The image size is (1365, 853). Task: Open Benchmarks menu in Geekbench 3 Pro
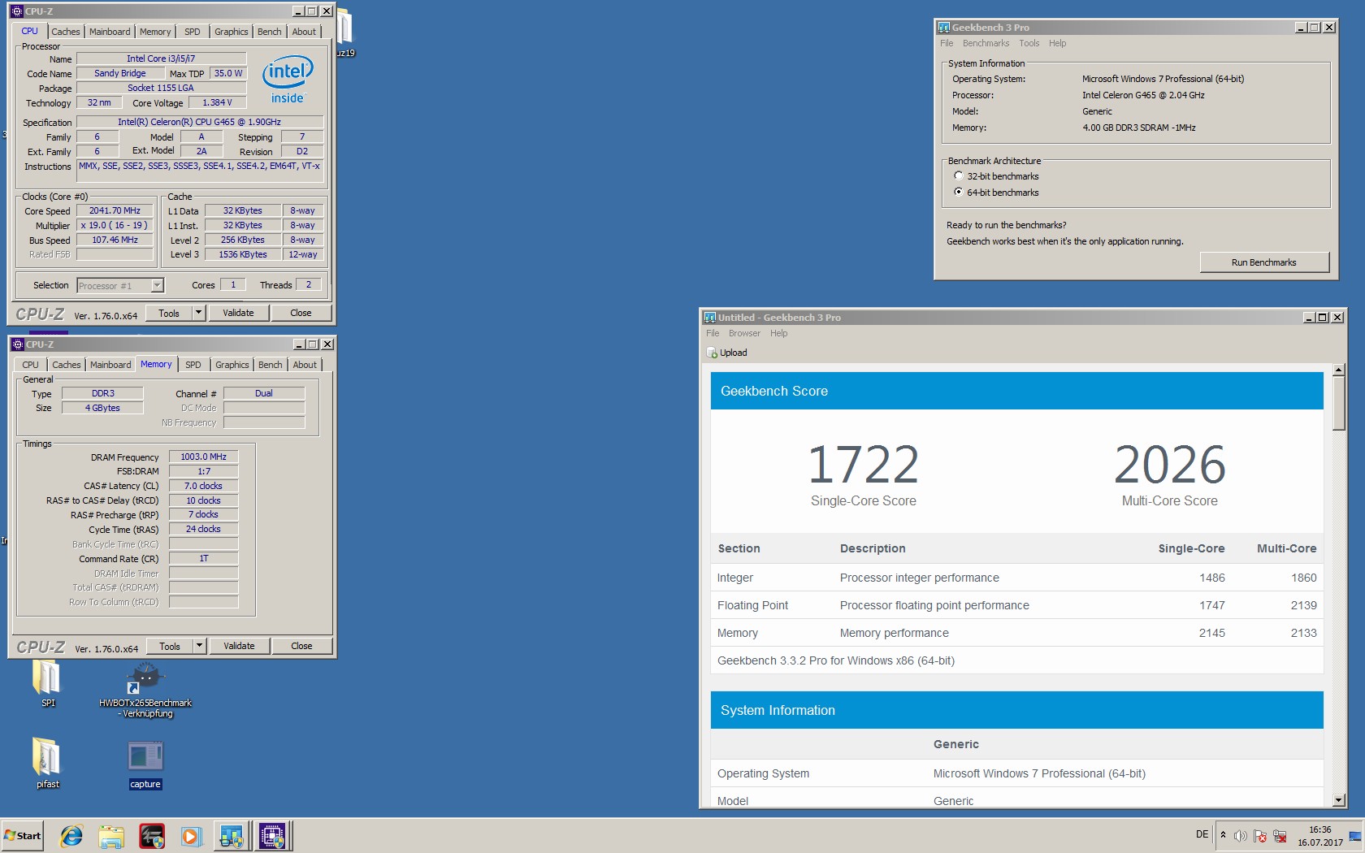pyautogui.click(x=986, y=44)
